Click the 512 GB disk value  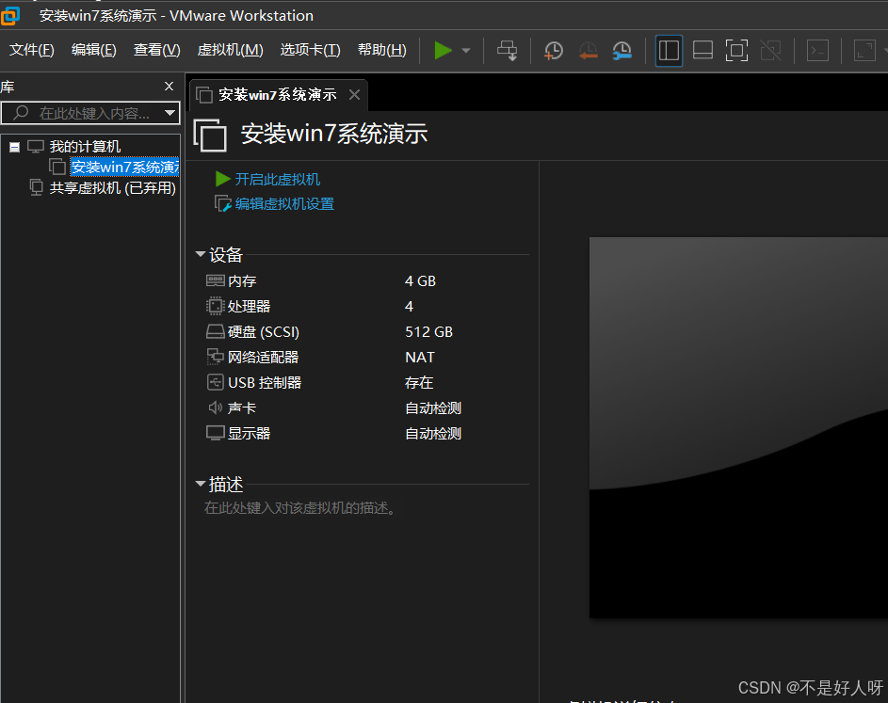428,331
